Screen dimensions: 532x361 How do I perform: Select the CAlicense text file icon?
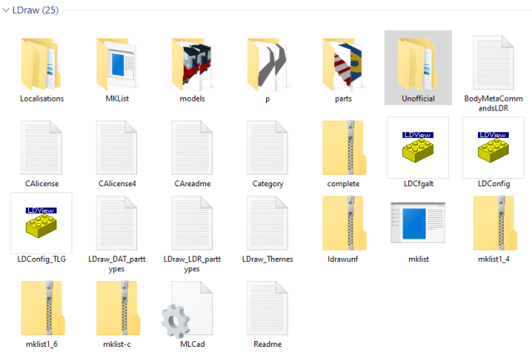pos(42,148)
